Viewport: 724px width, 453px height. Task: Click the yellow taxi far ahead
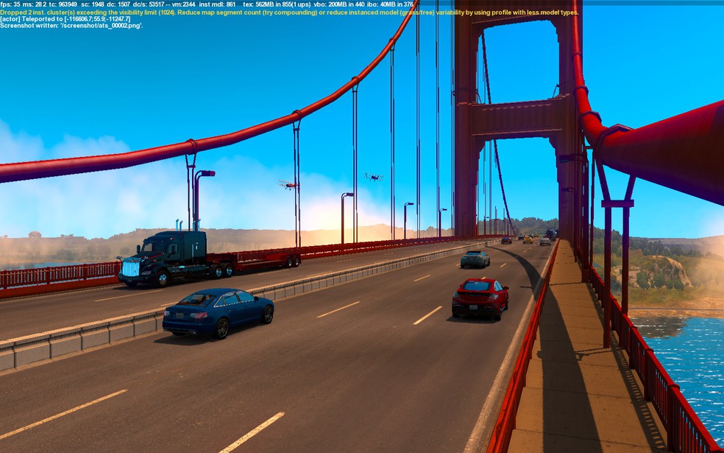pyautogui.click(x=528, y=239)
